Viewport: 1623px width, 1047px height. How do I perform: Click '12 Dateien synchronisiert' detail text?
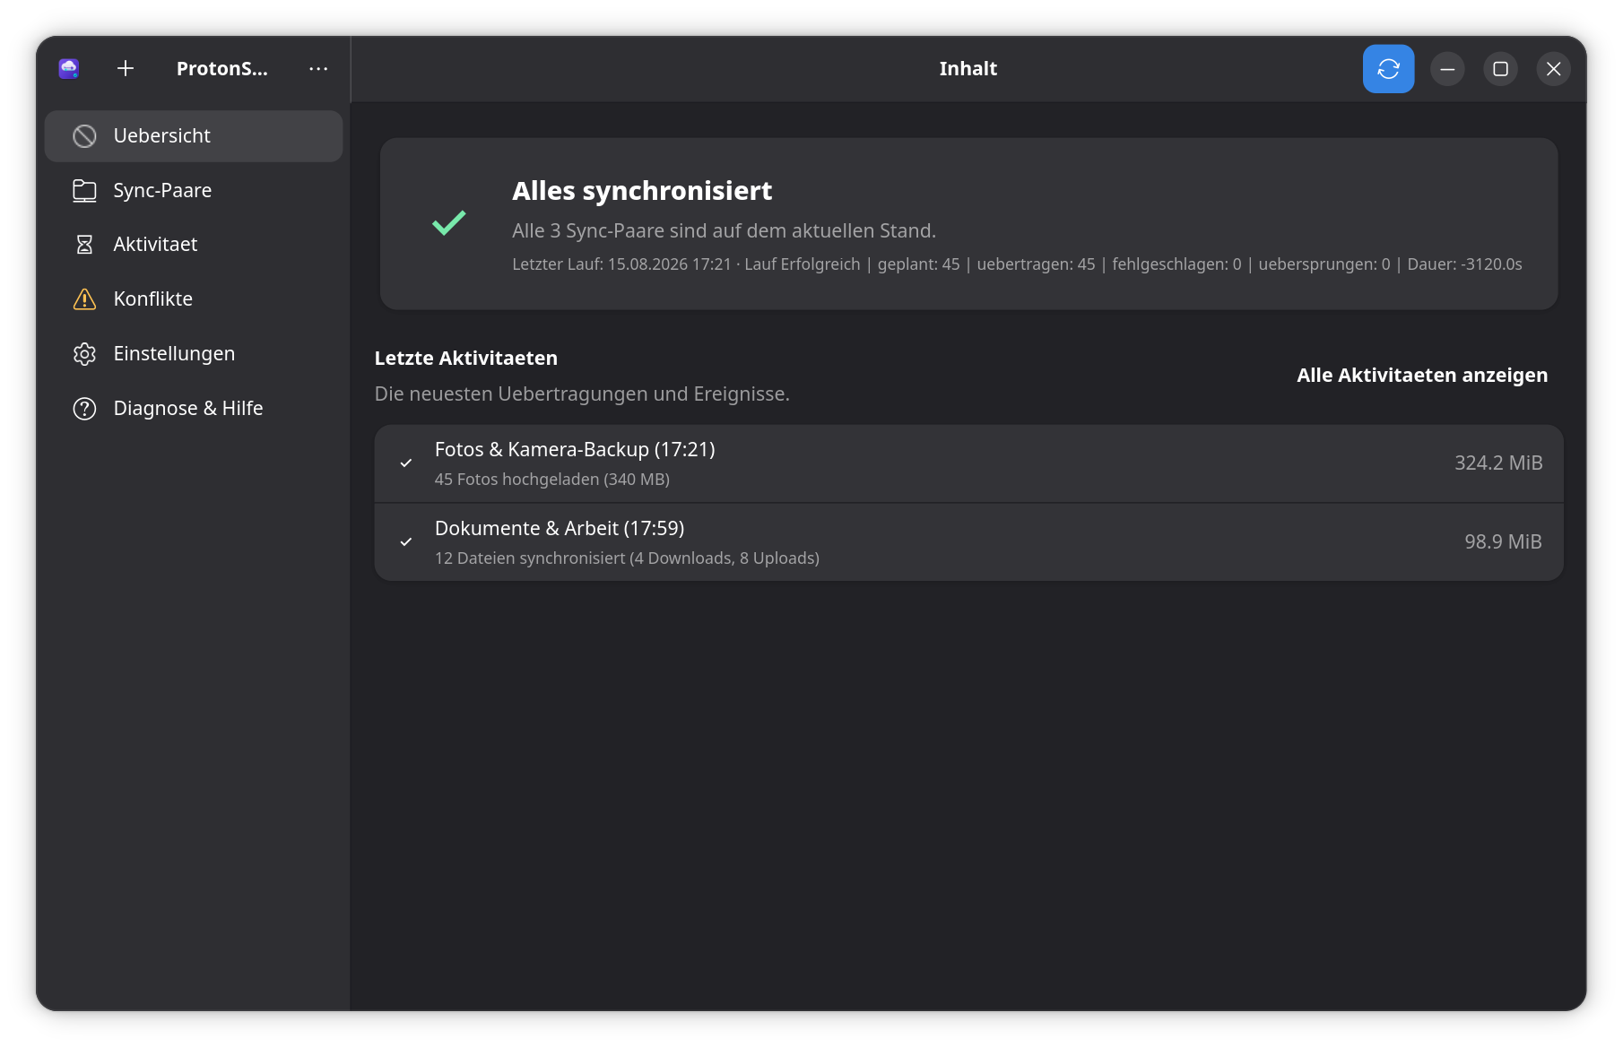pyautogui.click(x=627, y=558)
